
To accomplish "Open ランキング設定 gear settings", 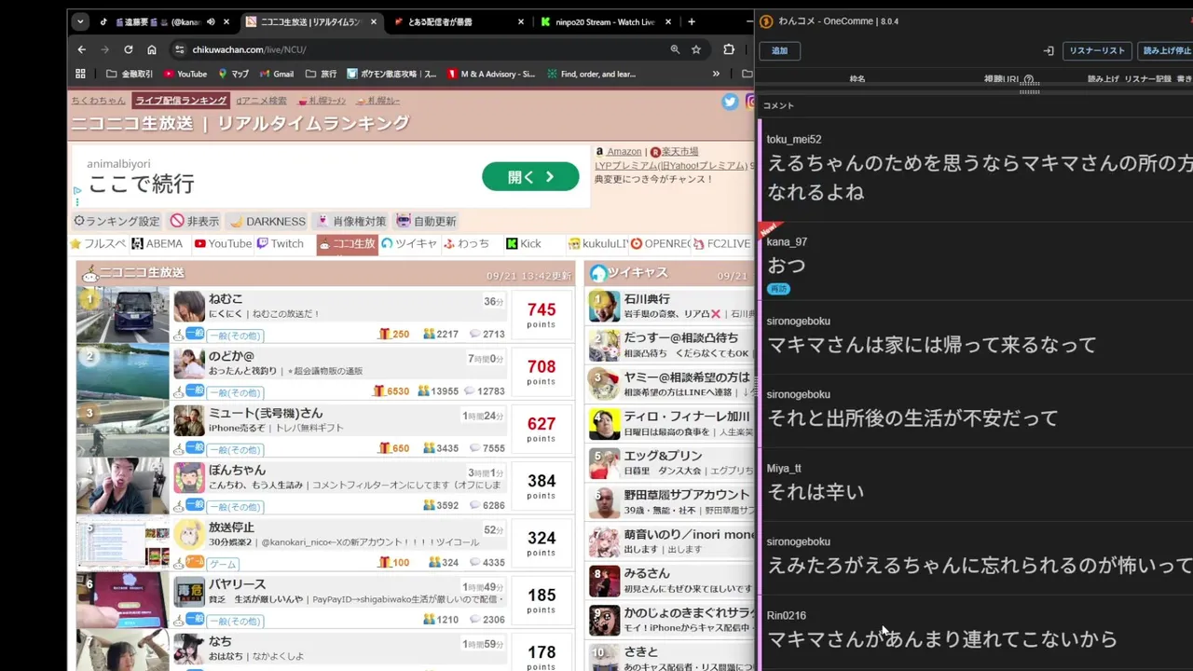I will point(117,221).
